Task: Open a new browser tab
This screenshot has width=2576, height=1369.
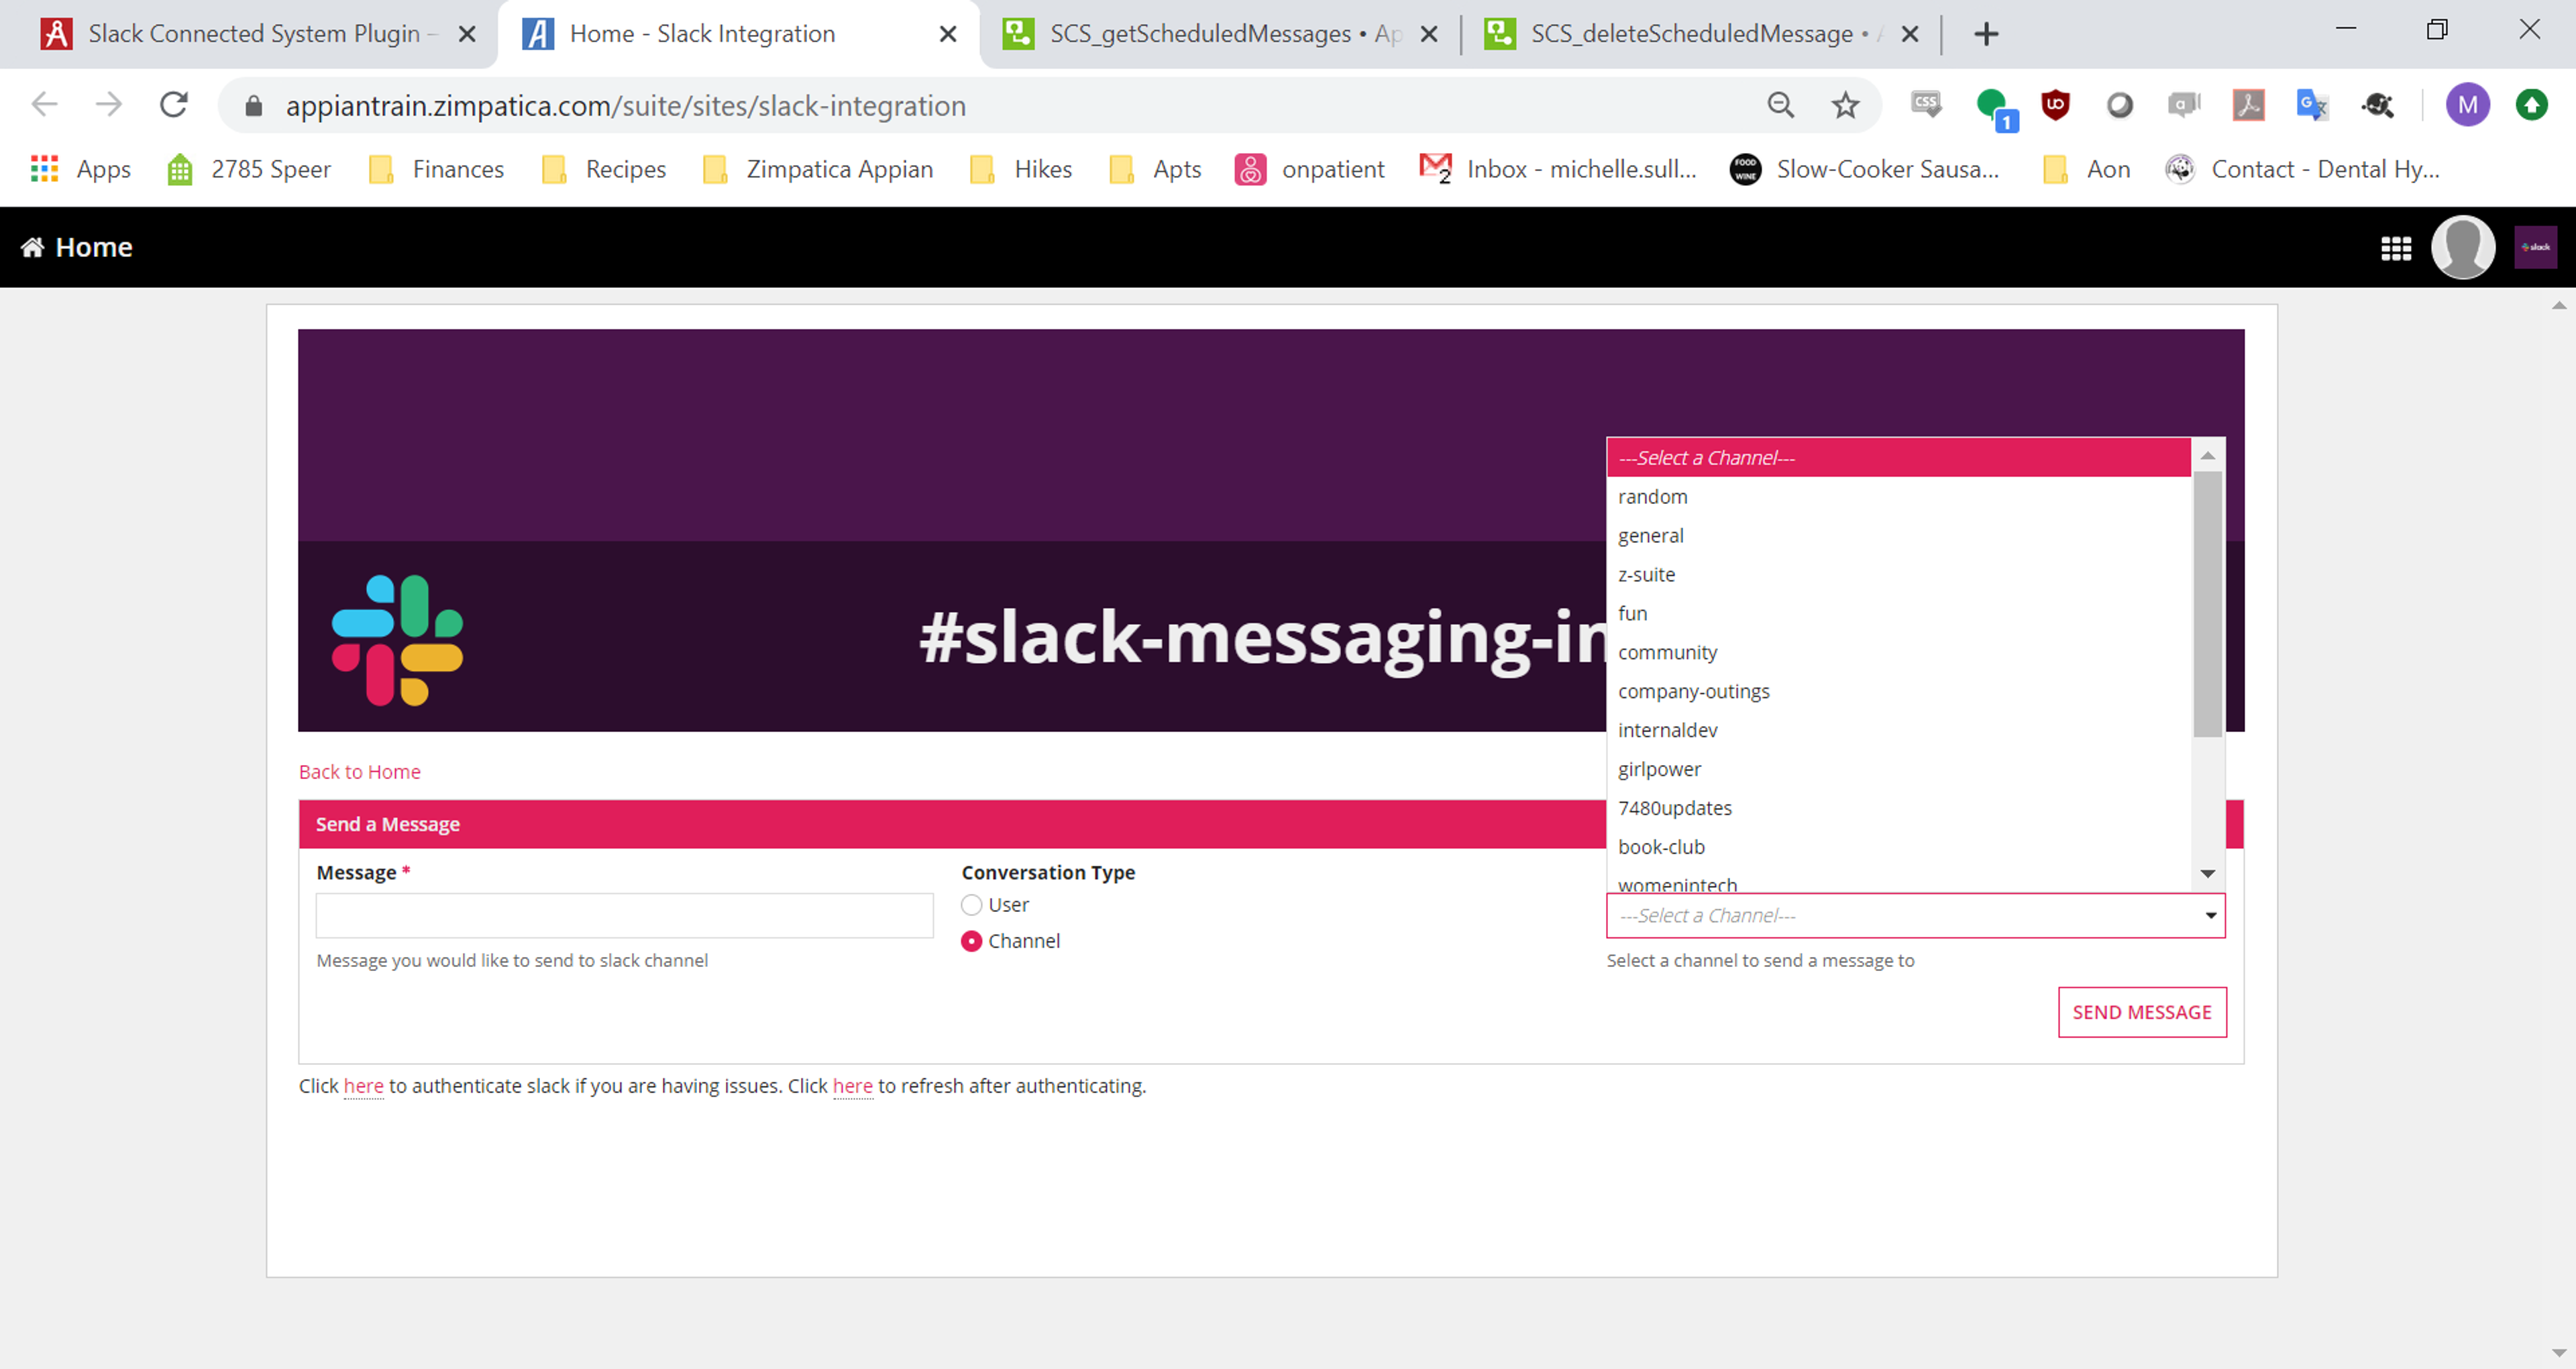Action: click(x=1986, y=34)
